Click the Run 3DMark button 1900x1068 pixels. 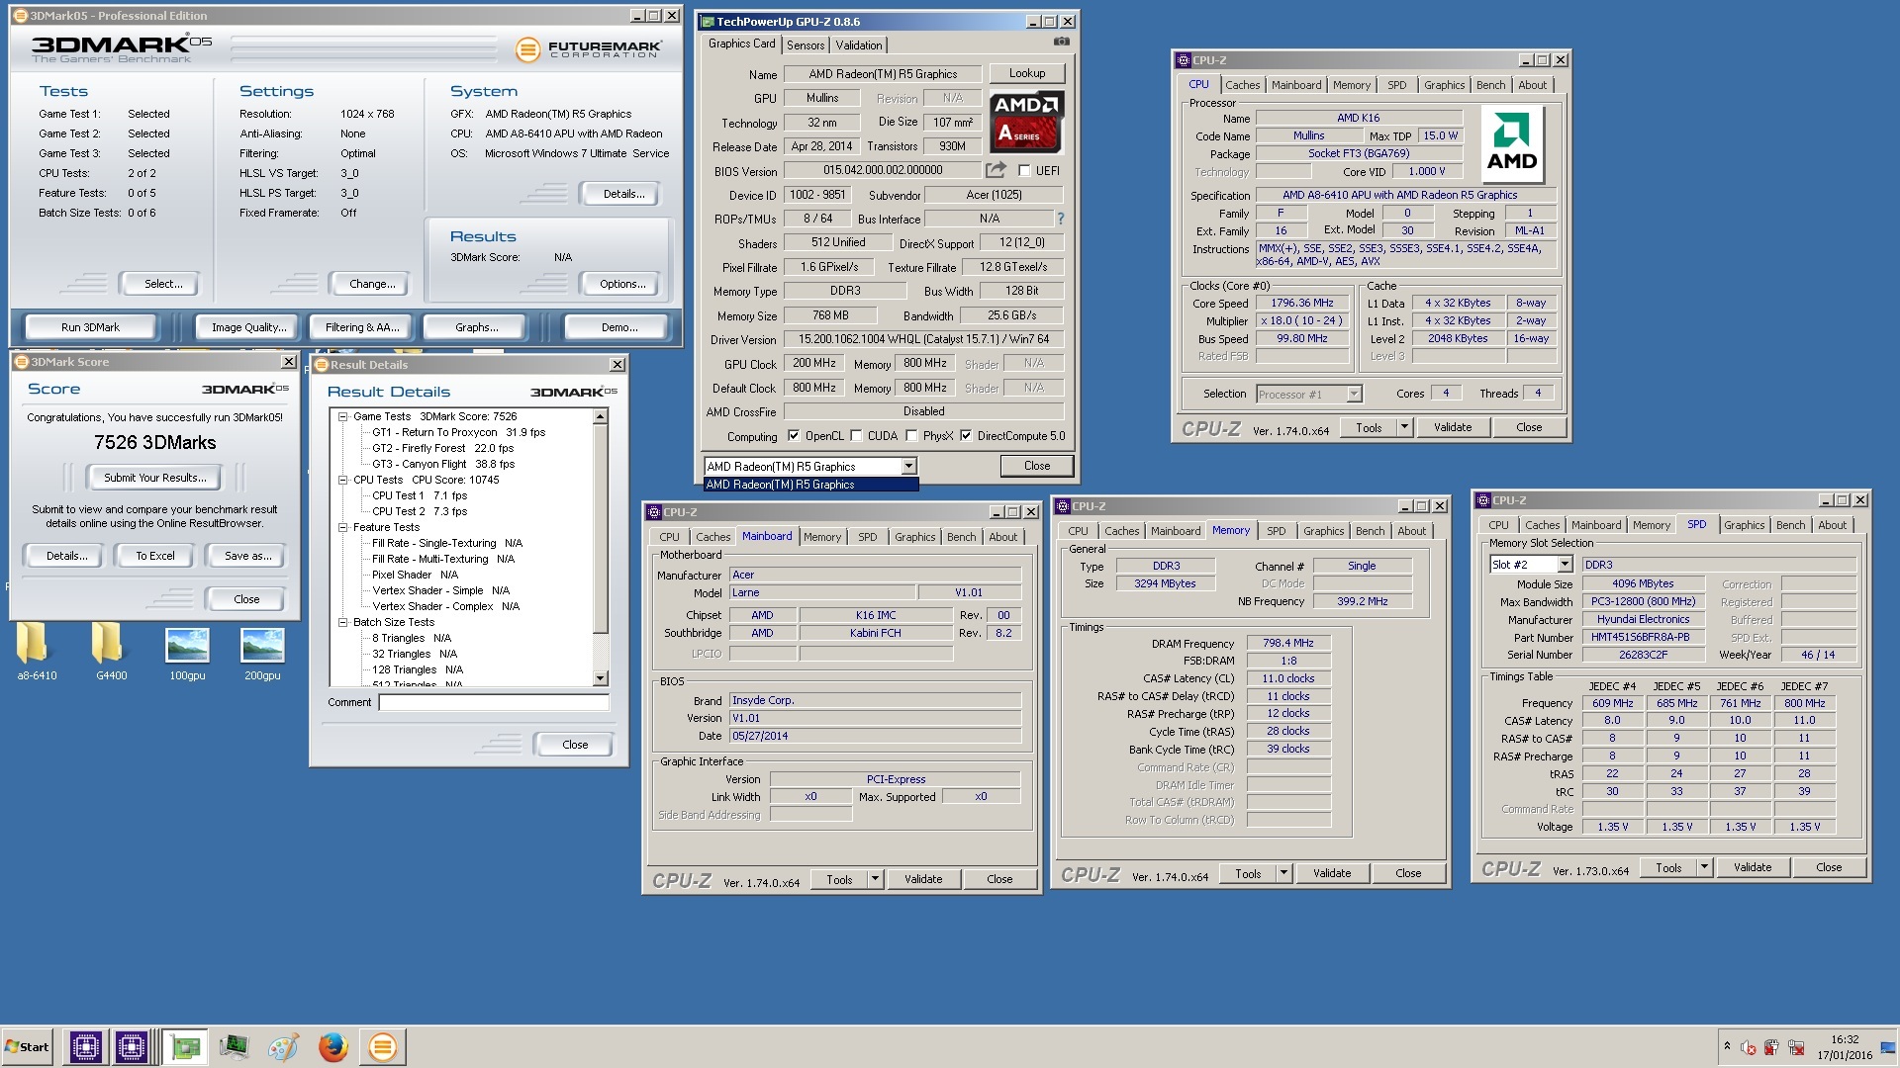pos(90,326)
